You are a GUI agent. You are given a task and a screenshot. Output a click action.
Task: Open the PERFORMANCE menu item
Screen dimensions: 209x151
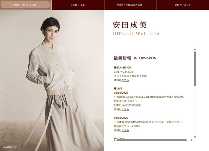pyautogui.click(x=130, y=5)
